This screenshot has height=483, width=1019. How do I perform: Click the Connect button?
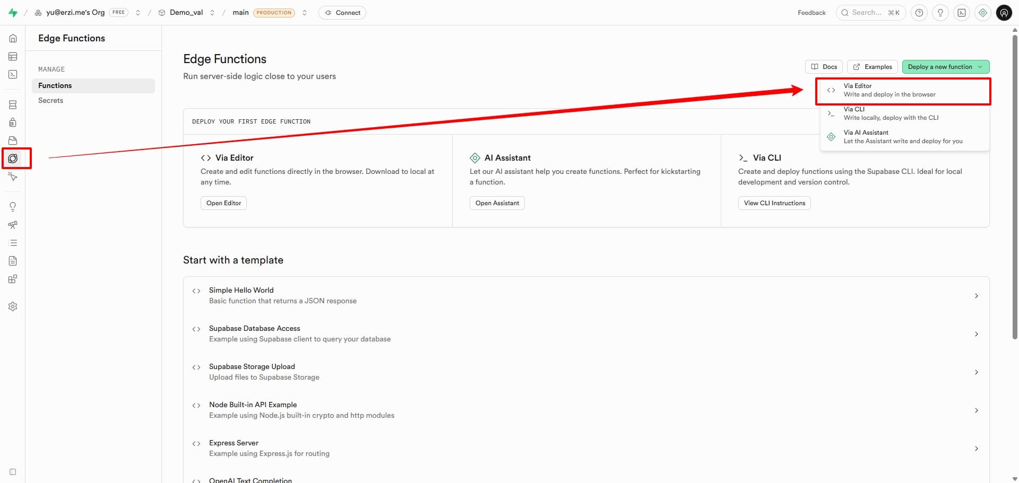point(342,13)
